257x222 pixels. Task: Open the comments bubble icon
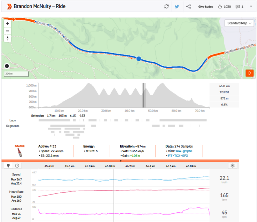point(240,6)
